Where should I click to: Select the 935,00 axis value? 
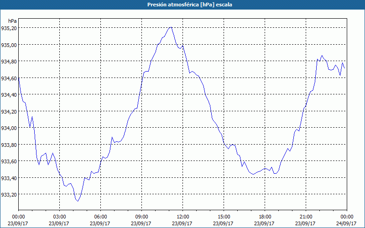(x=9, y=45)
